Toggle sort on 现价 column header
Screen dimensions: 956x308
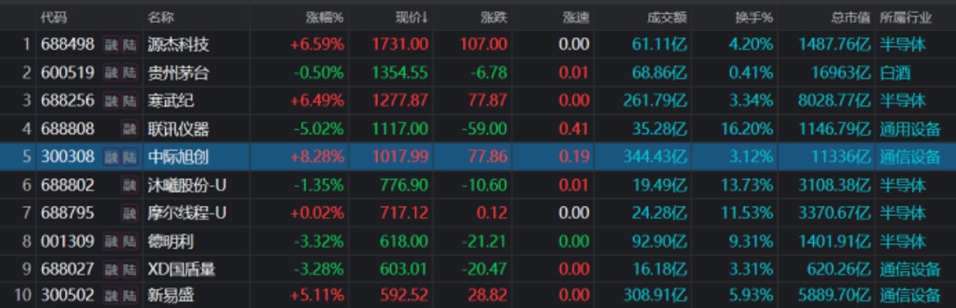click(x=411, y=18)
